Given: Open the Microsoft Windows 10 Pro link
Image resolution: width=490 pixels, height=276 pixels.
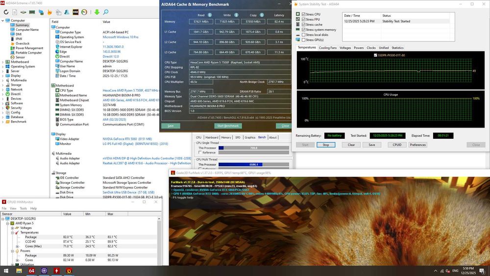Looking at the screenshot, I should coord(121,37).
